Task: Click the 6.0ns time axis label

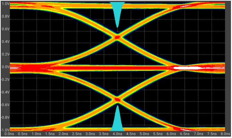Action: (171, 134)
